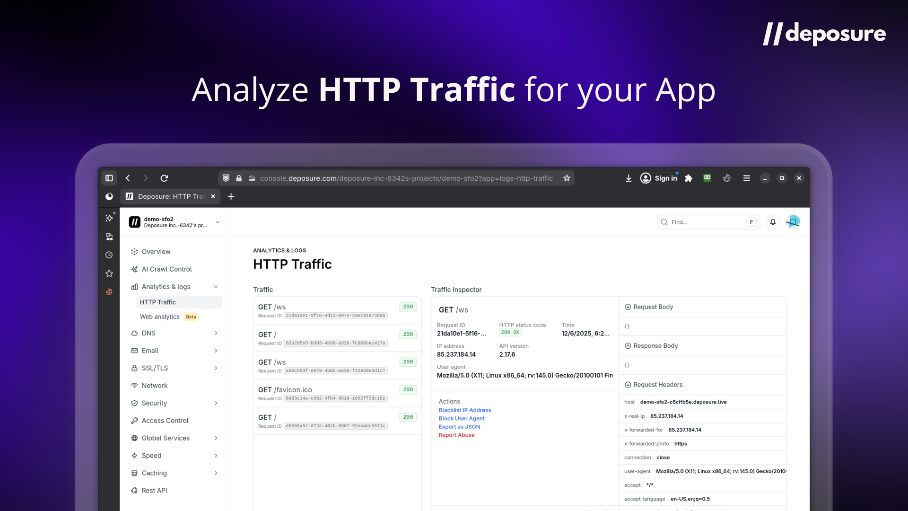Click Blacklist IP Address link

click(464, 410)
